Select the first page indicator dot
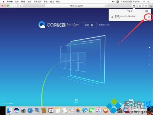 tap(149, 47)
